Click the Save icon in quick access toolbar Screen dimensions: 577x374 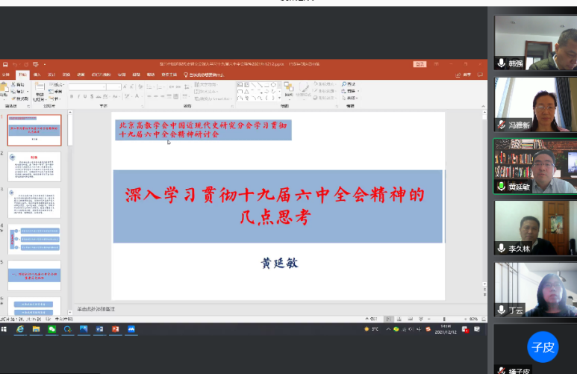click(x=4, y=64)
